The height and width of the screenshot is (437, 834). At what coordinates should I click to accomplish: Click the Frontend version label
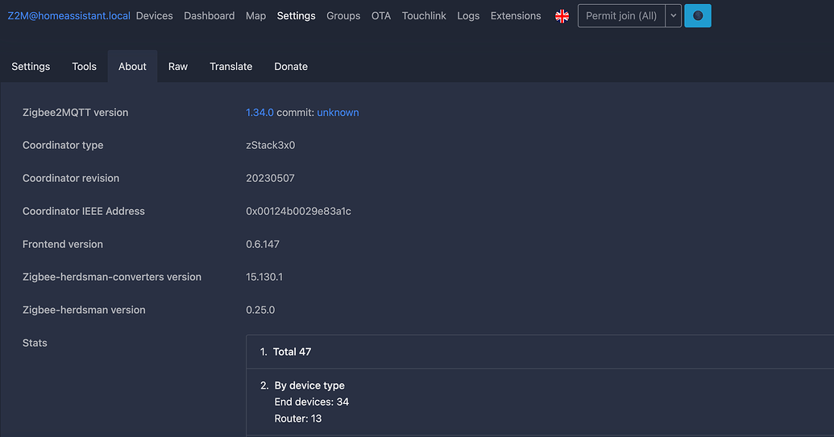point(63,244)
